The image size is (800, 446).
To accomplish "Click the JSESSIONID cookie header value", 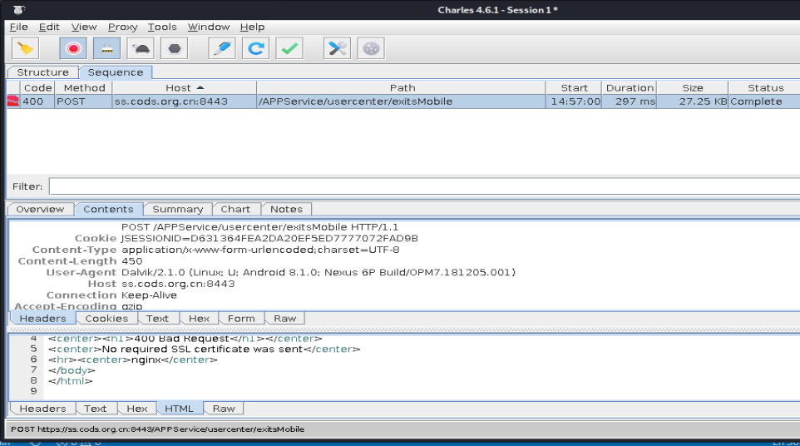I will [269, 238].
